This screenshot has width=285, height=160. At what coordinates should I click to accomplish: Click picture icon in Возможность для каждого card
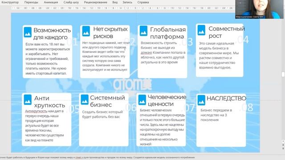pyautogui.click(x=28, y=32)
